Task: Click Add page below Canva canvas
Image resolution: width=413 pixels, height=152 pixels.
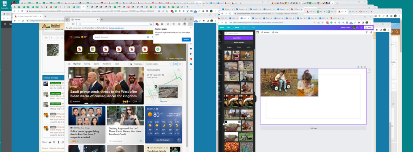Action: point(313,128)
